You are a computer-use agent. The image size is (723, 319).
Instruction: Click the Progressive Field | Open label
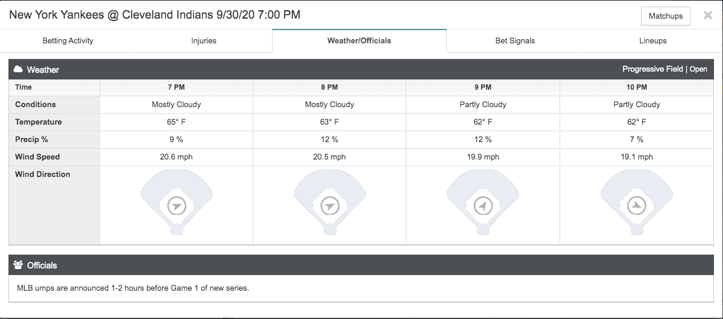click(665, 69)
